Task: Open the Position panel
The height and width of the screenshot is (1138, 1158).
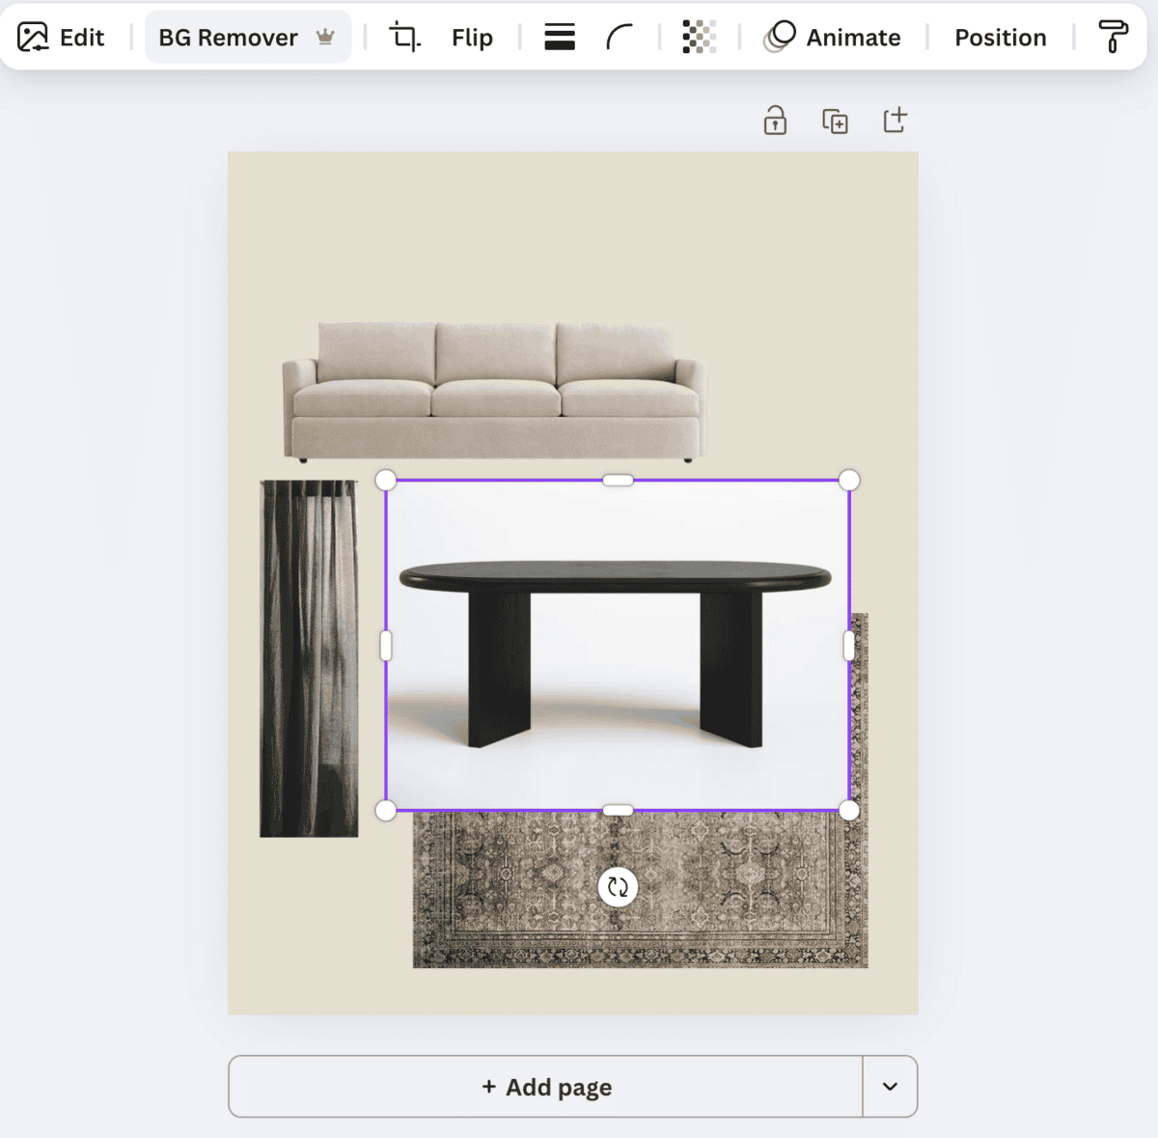Action: (1001, 38)
